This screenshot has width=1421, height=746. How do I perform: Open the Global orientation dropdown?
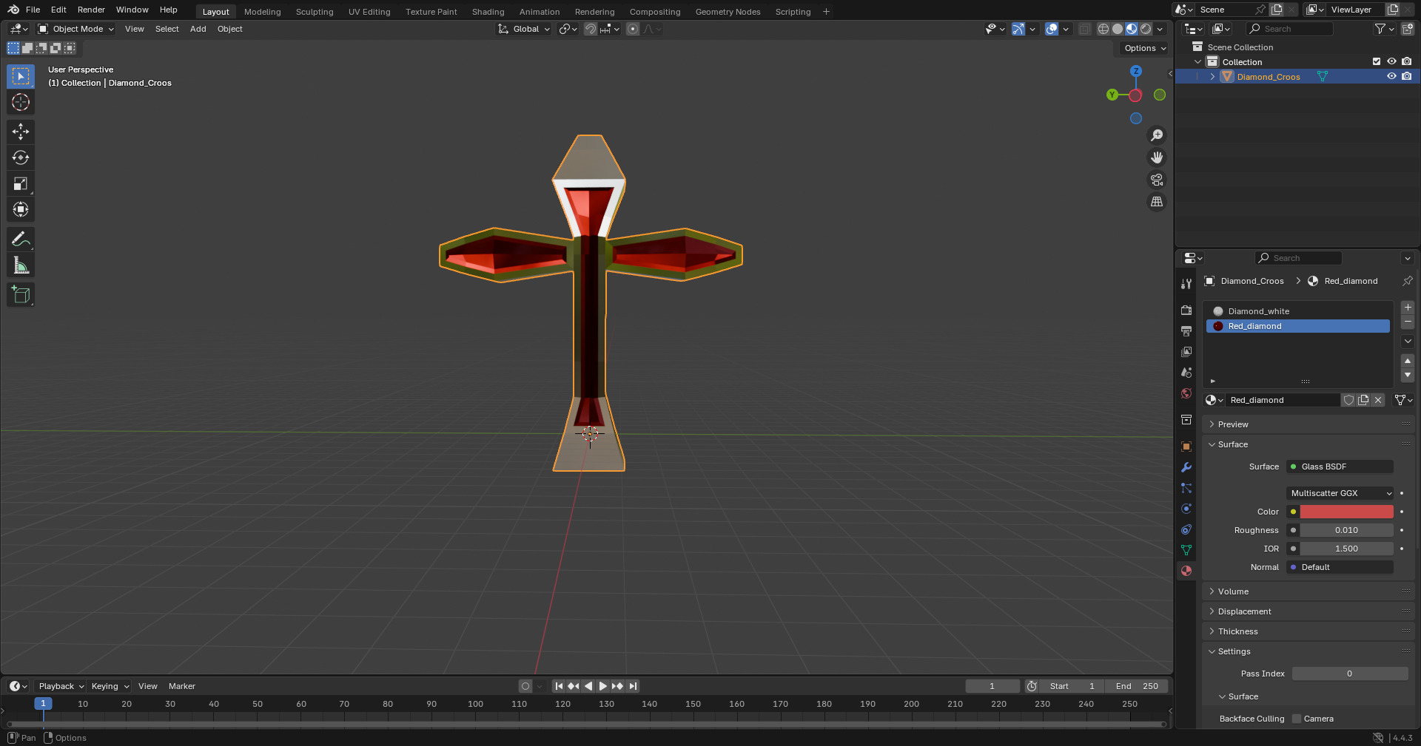point(524,29)
